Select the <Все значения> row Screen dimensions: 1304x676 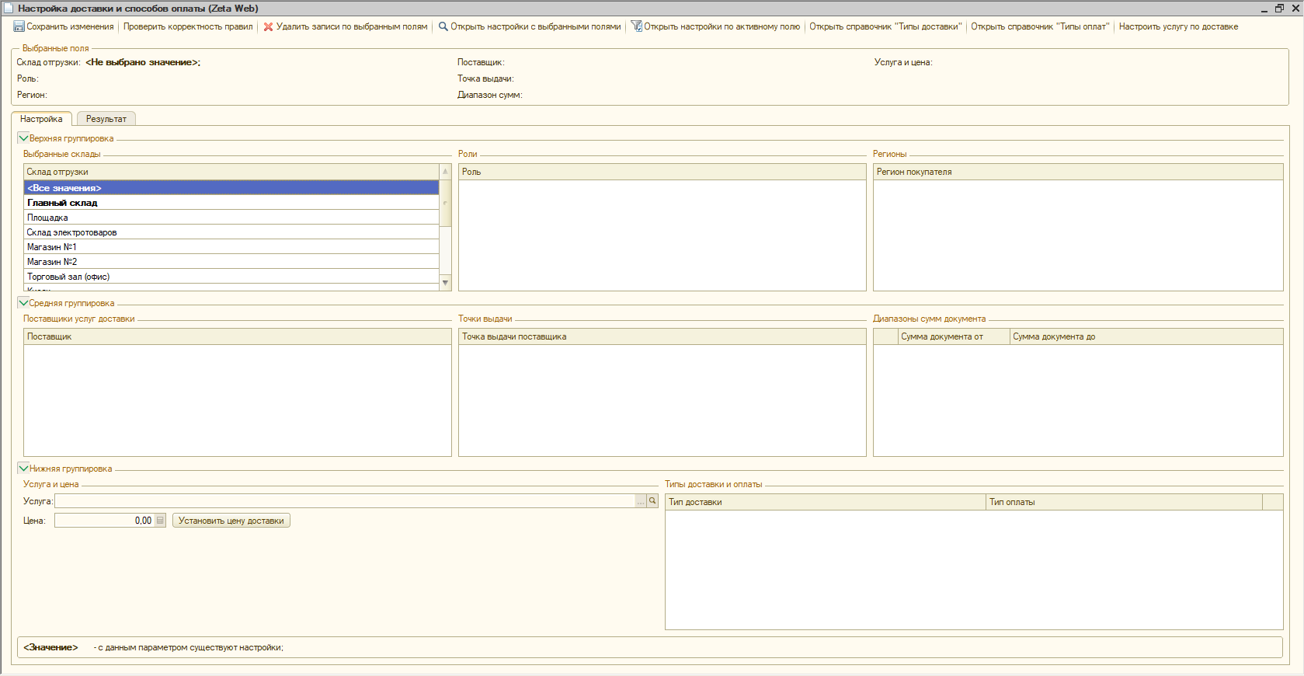pos(231,188)
